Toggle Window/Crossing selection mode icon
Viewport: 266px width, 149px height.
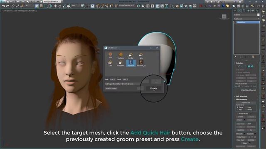tap(50, 6)
